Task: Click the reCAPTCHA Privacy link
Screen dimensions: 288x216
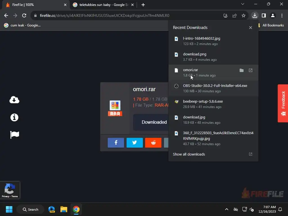Action: tap(5, 196)
